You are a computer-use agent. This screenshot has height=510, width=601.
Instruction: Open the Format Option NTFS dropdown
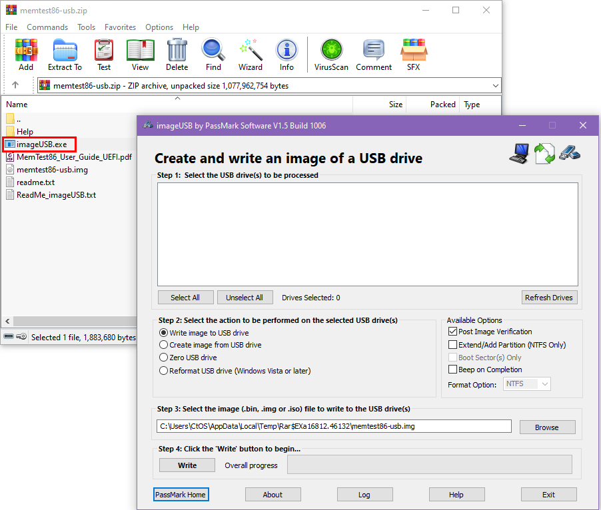[x=526, y=384]
